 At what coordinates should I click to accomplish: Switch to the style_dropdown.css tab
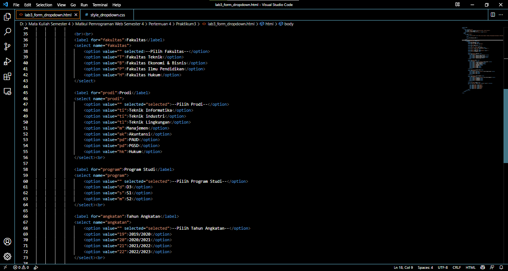107,15
